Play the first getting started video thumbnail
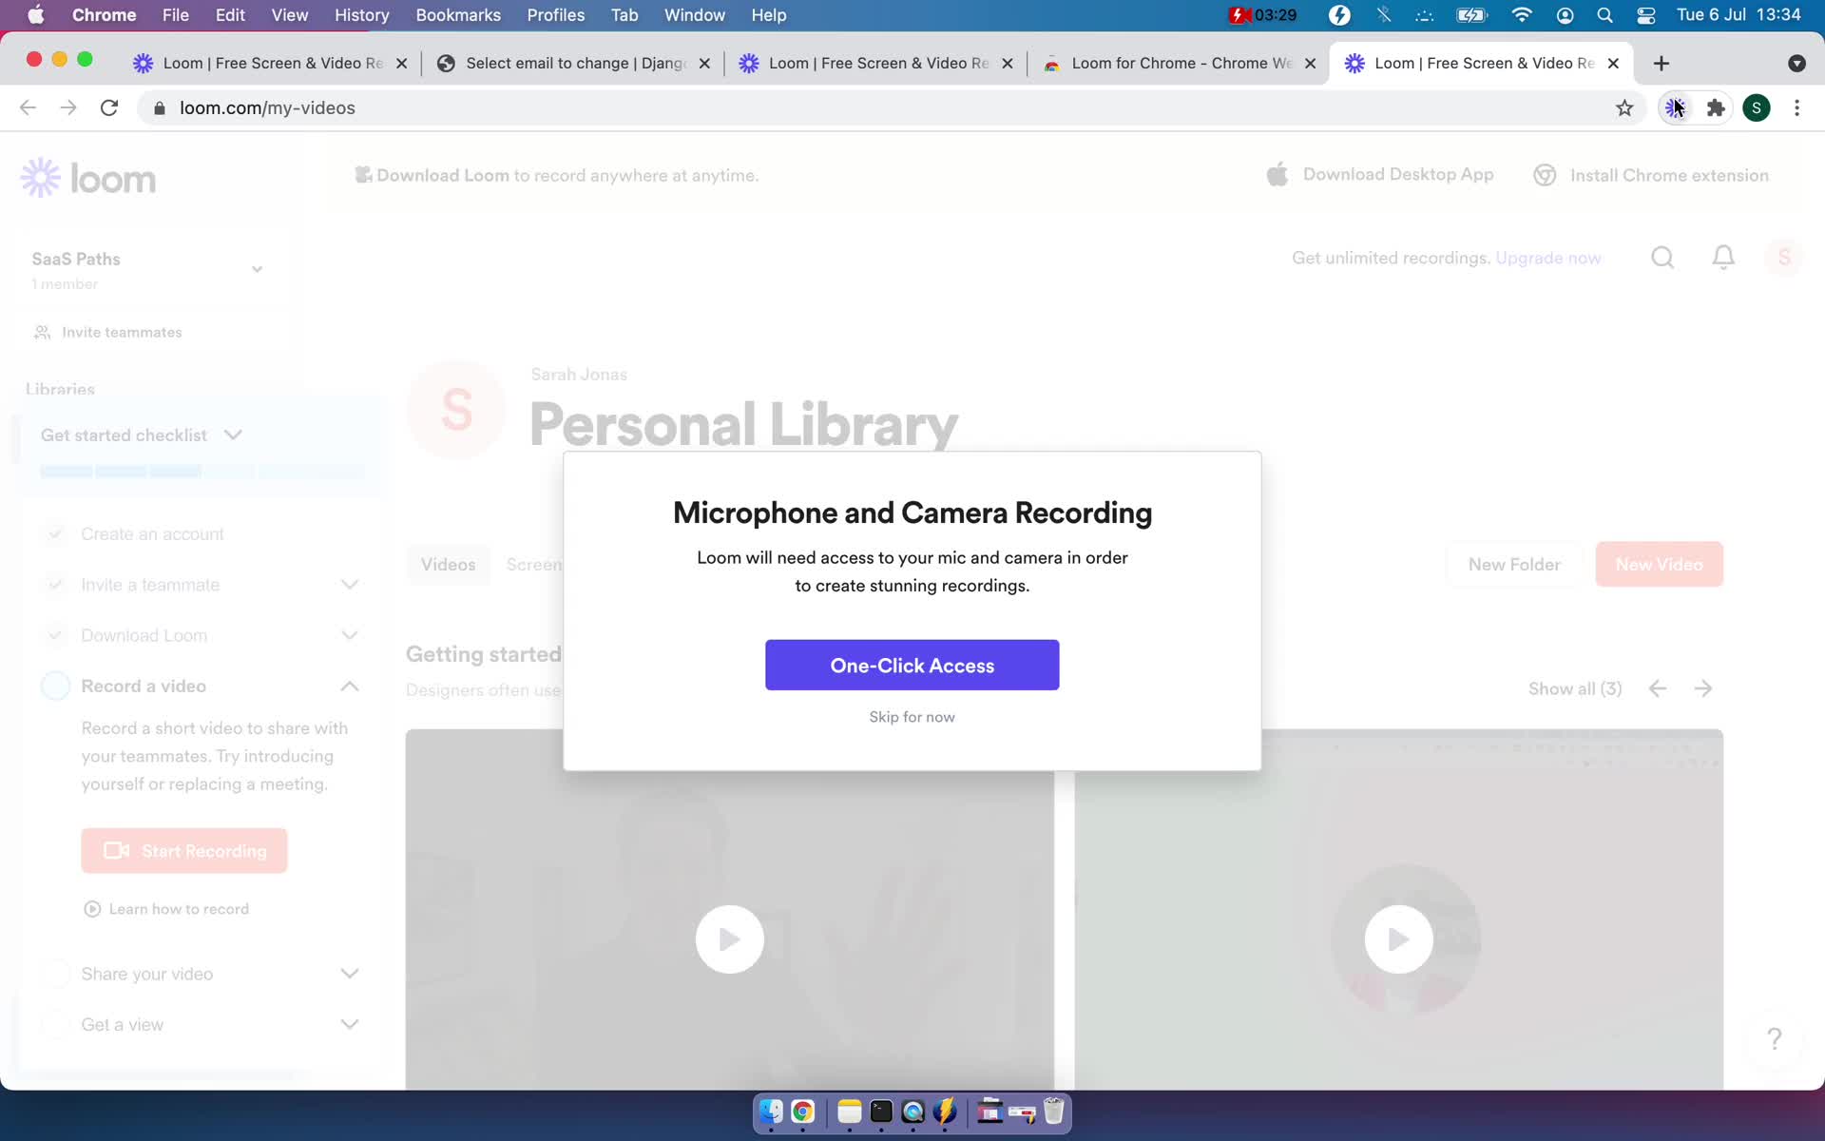1825x1141 pixels. (x=729, y=938)
